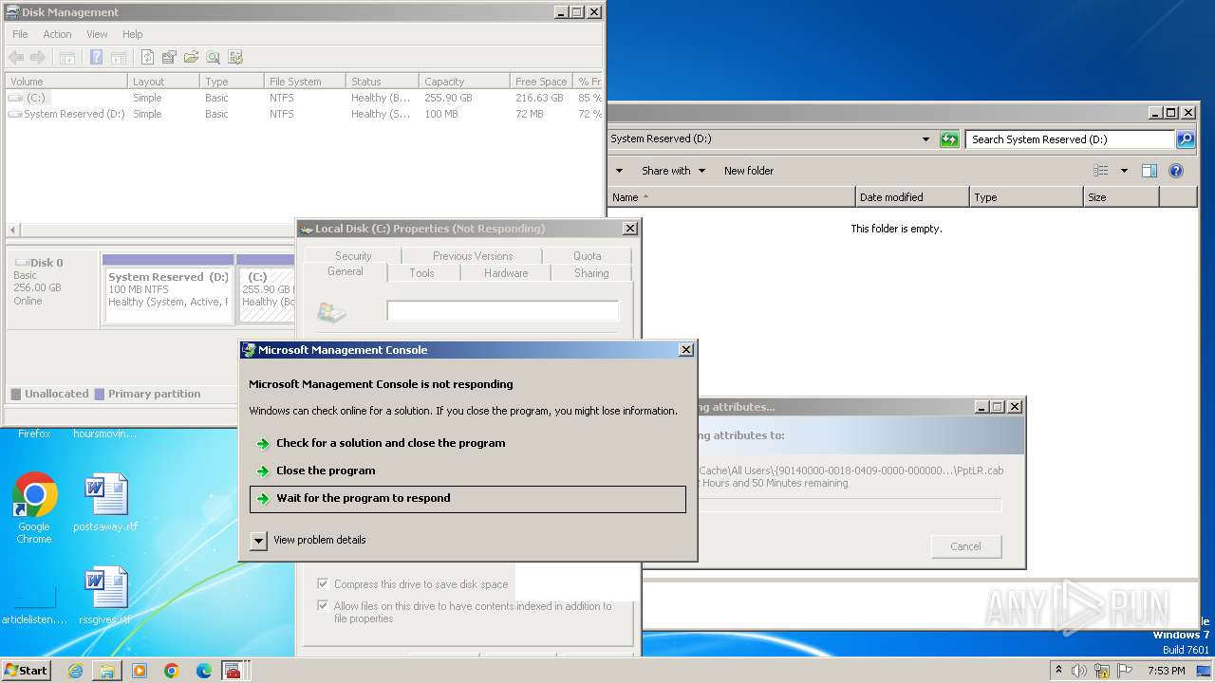Screen dimensions: 1215x683
Task: Open Internet Explorer from the taskbar
Action: 75,671
